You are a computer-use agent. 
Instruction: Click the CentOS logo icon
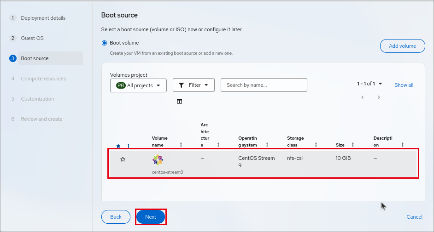[158, 160]
